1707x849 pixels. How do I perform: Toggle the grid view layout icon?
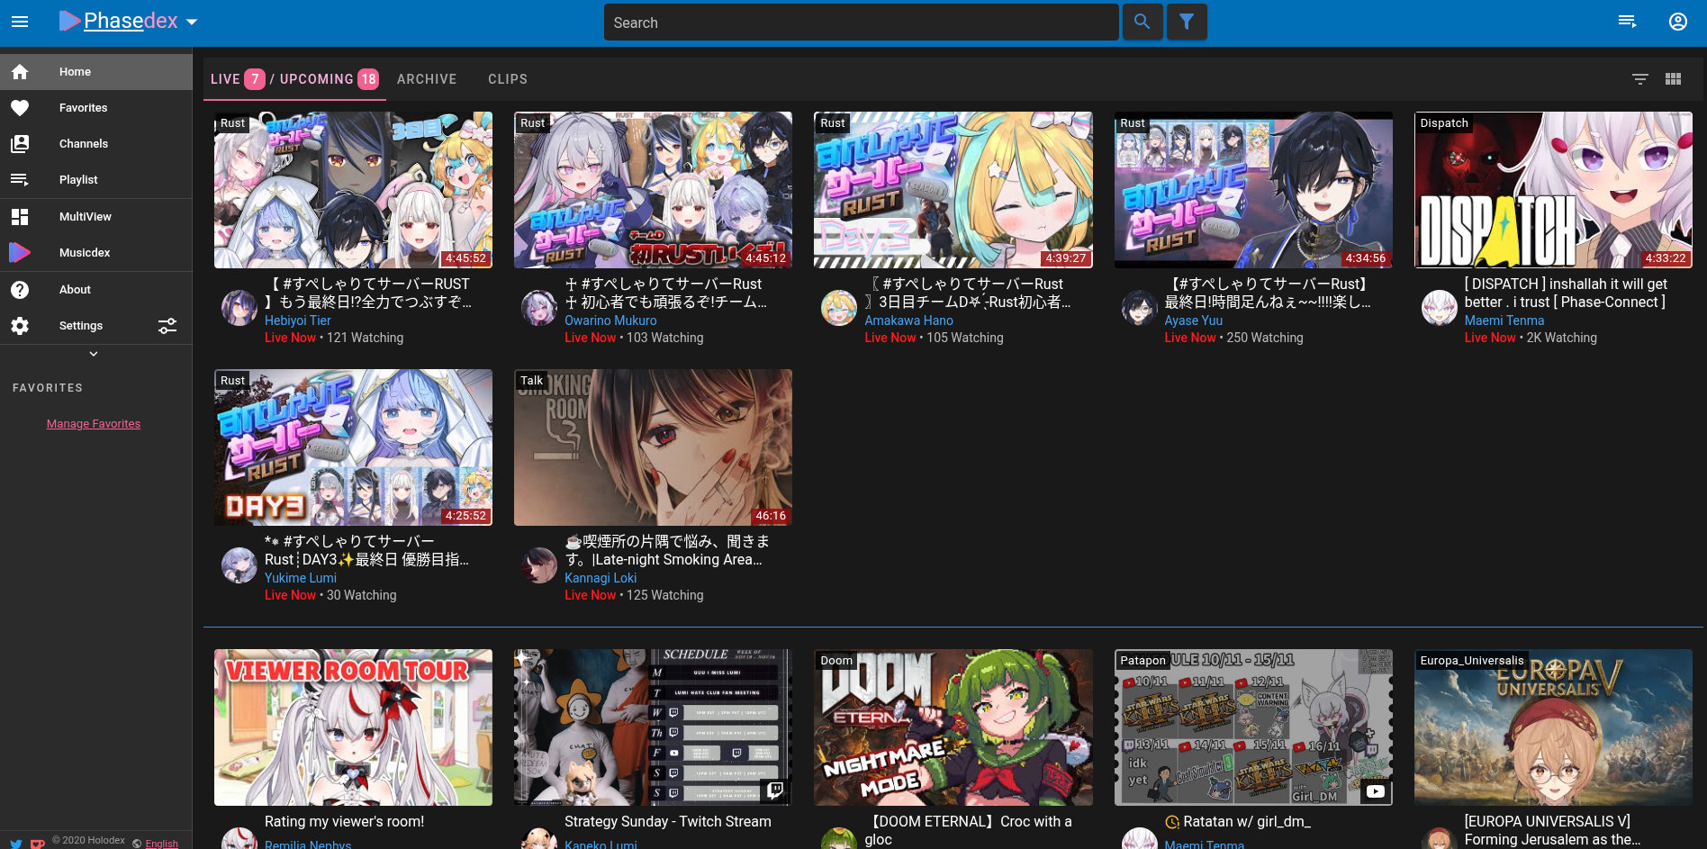(1674, 79)
